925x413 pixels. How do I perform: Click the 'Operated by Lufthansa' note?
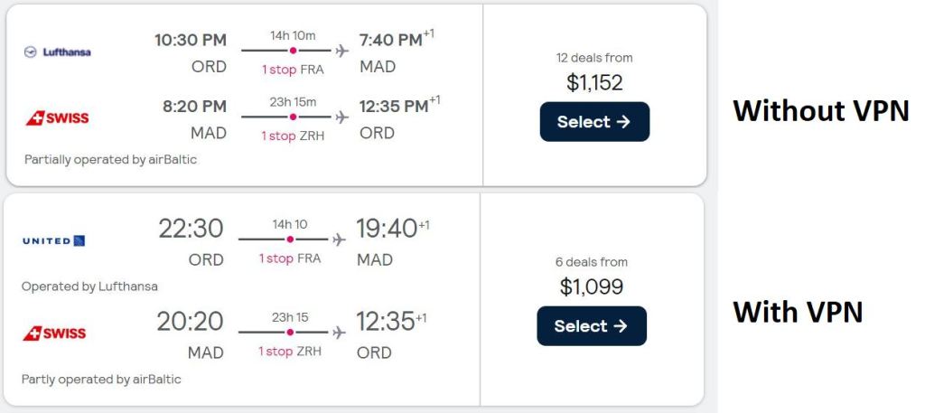(x=89, y=286)
